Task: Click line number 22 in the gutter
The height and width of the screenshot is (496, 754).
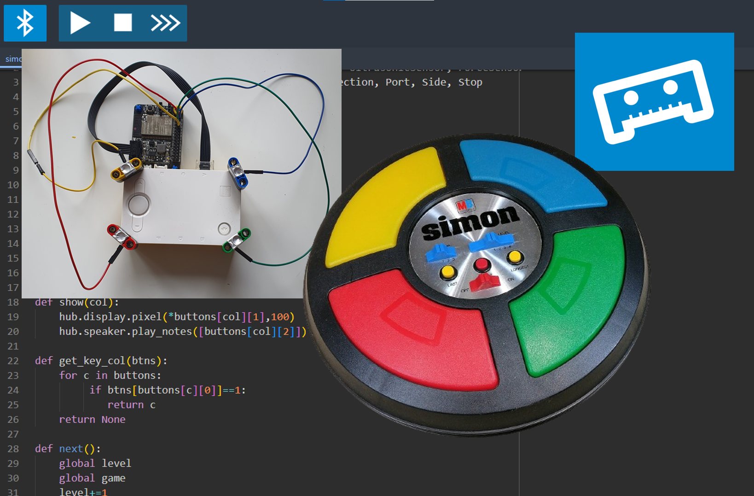Action: point(13,361)
